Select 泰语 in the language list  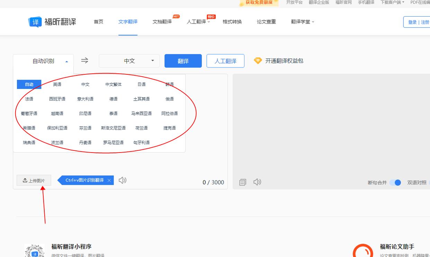pos(114,113)
